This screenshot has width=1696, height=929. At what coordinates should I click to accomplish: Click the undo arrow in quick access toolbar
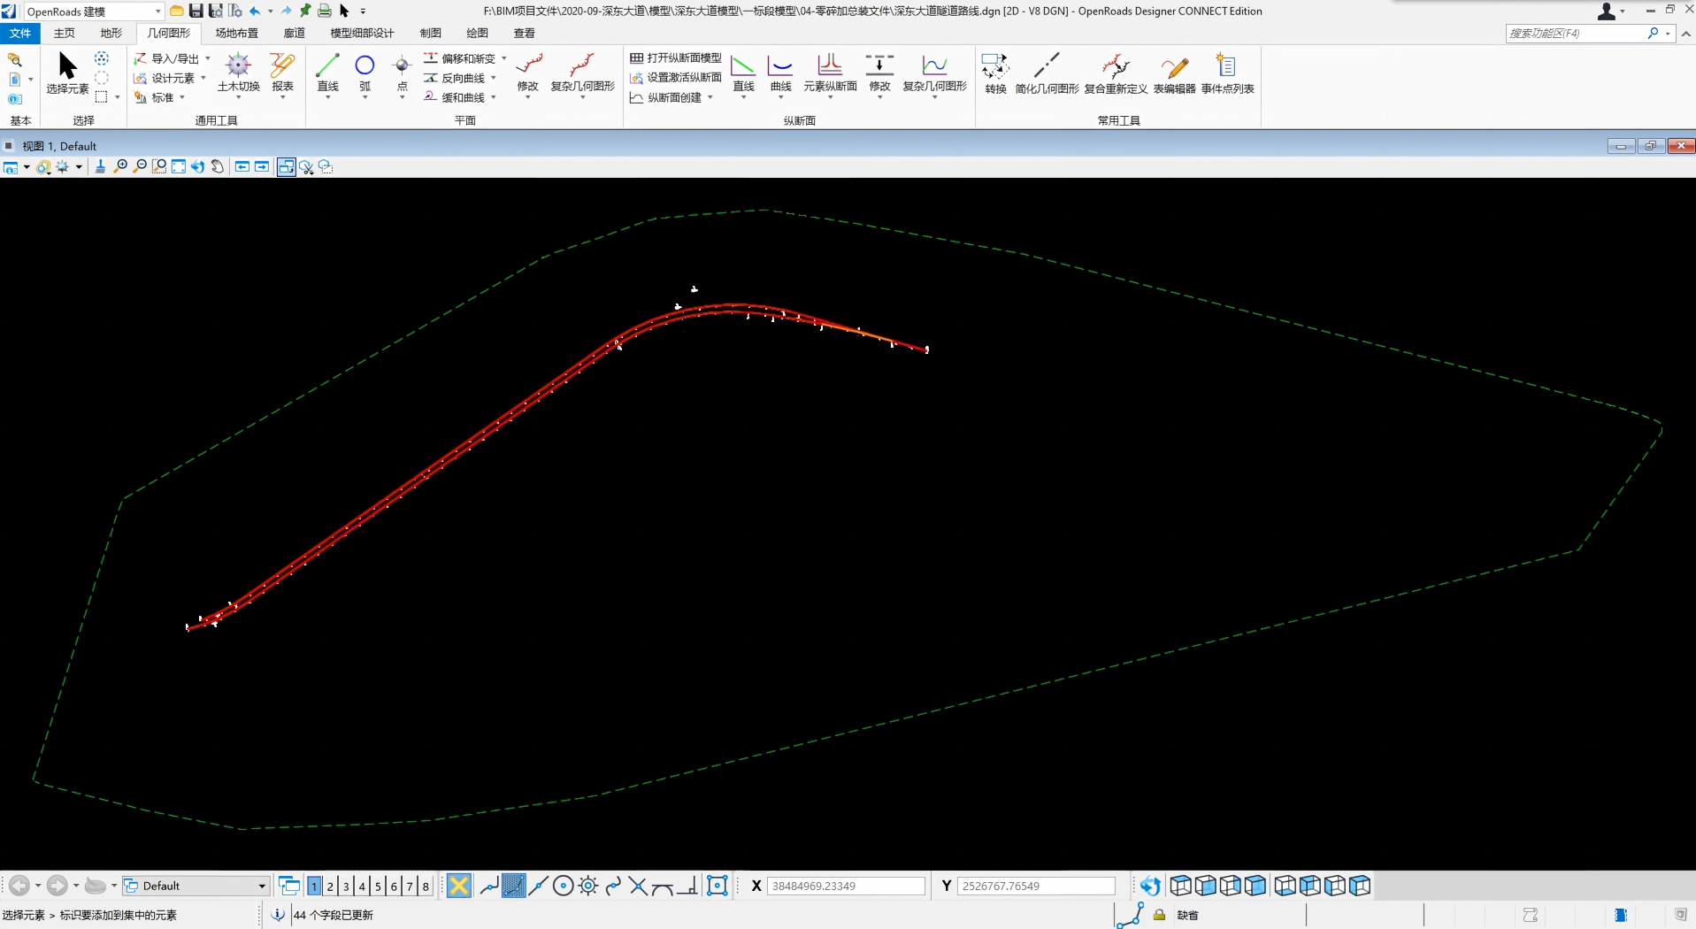click(255, 11)
